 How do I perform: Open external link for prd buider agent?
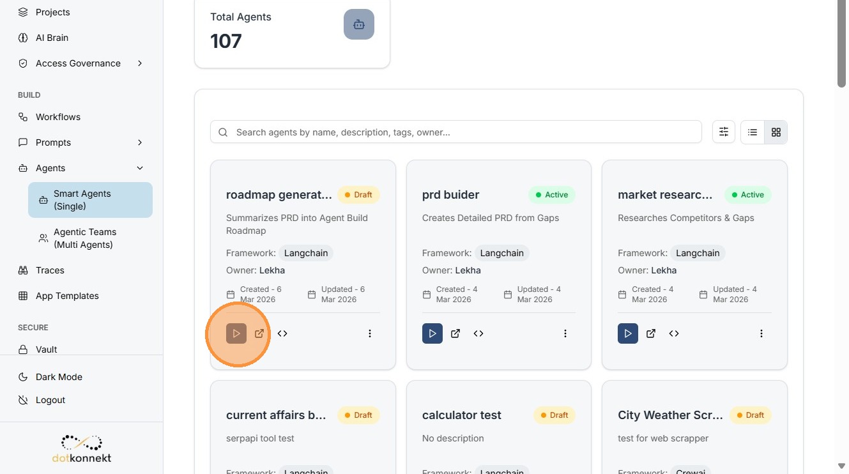(455, 333)
